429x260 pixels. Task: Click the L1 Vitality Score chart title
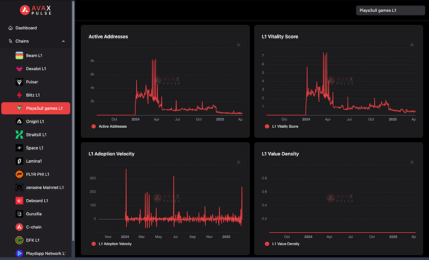tap(280, 37)
